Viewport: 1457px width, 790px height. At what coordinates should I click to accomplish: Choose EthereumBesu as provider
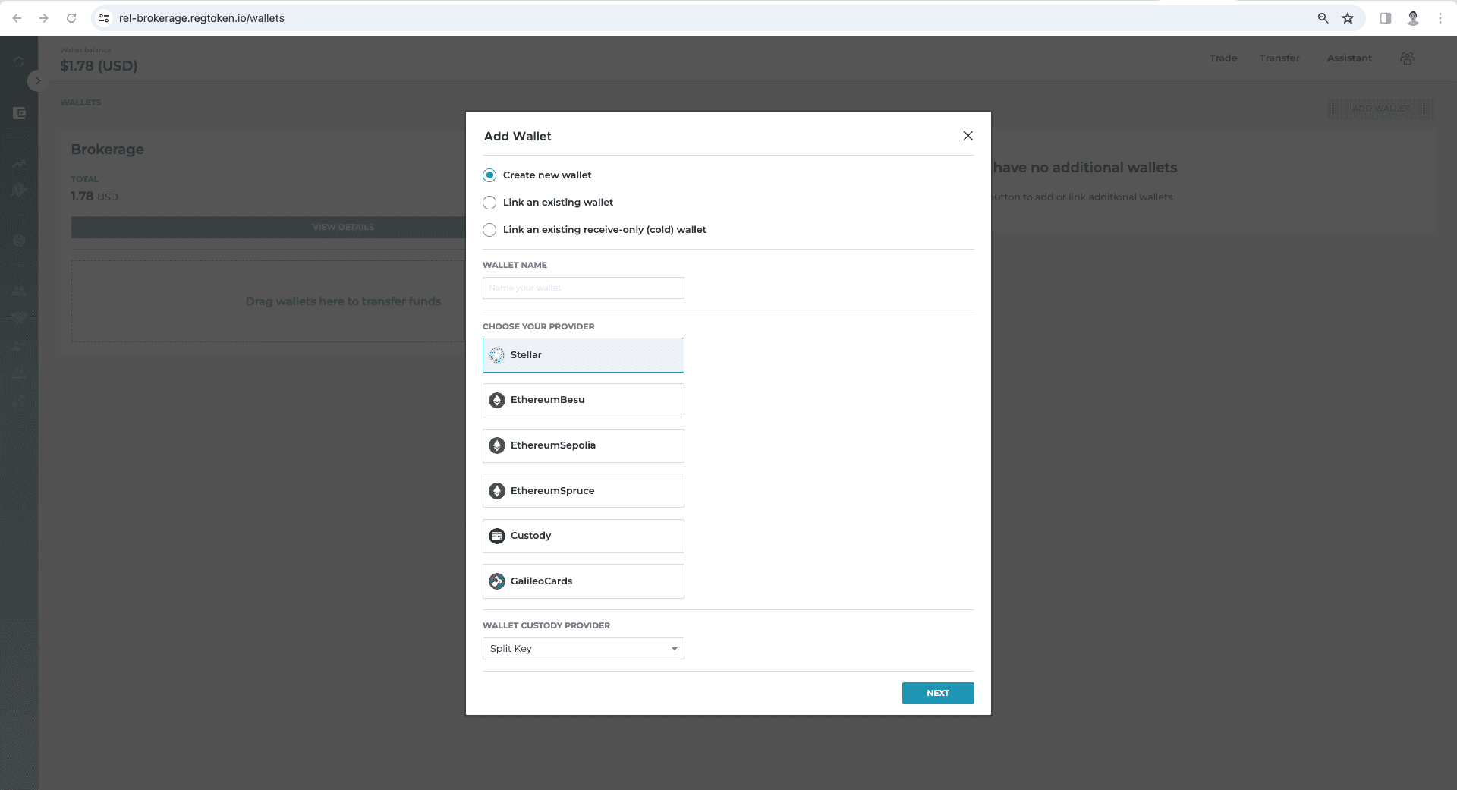click(x=583, y=400)
